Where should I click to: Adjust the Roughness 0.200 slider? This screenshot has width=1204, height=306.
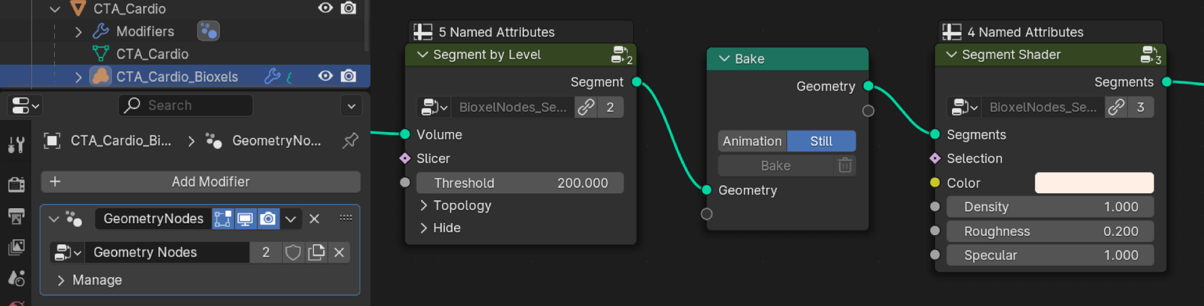(x=1050, y=232)
